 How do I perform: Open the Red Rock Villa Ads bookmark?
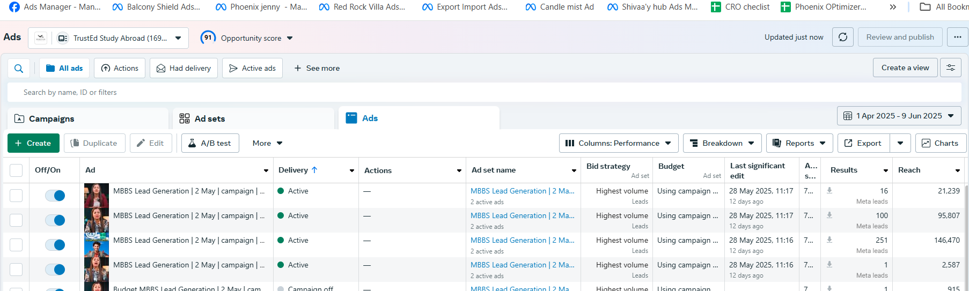362,7
